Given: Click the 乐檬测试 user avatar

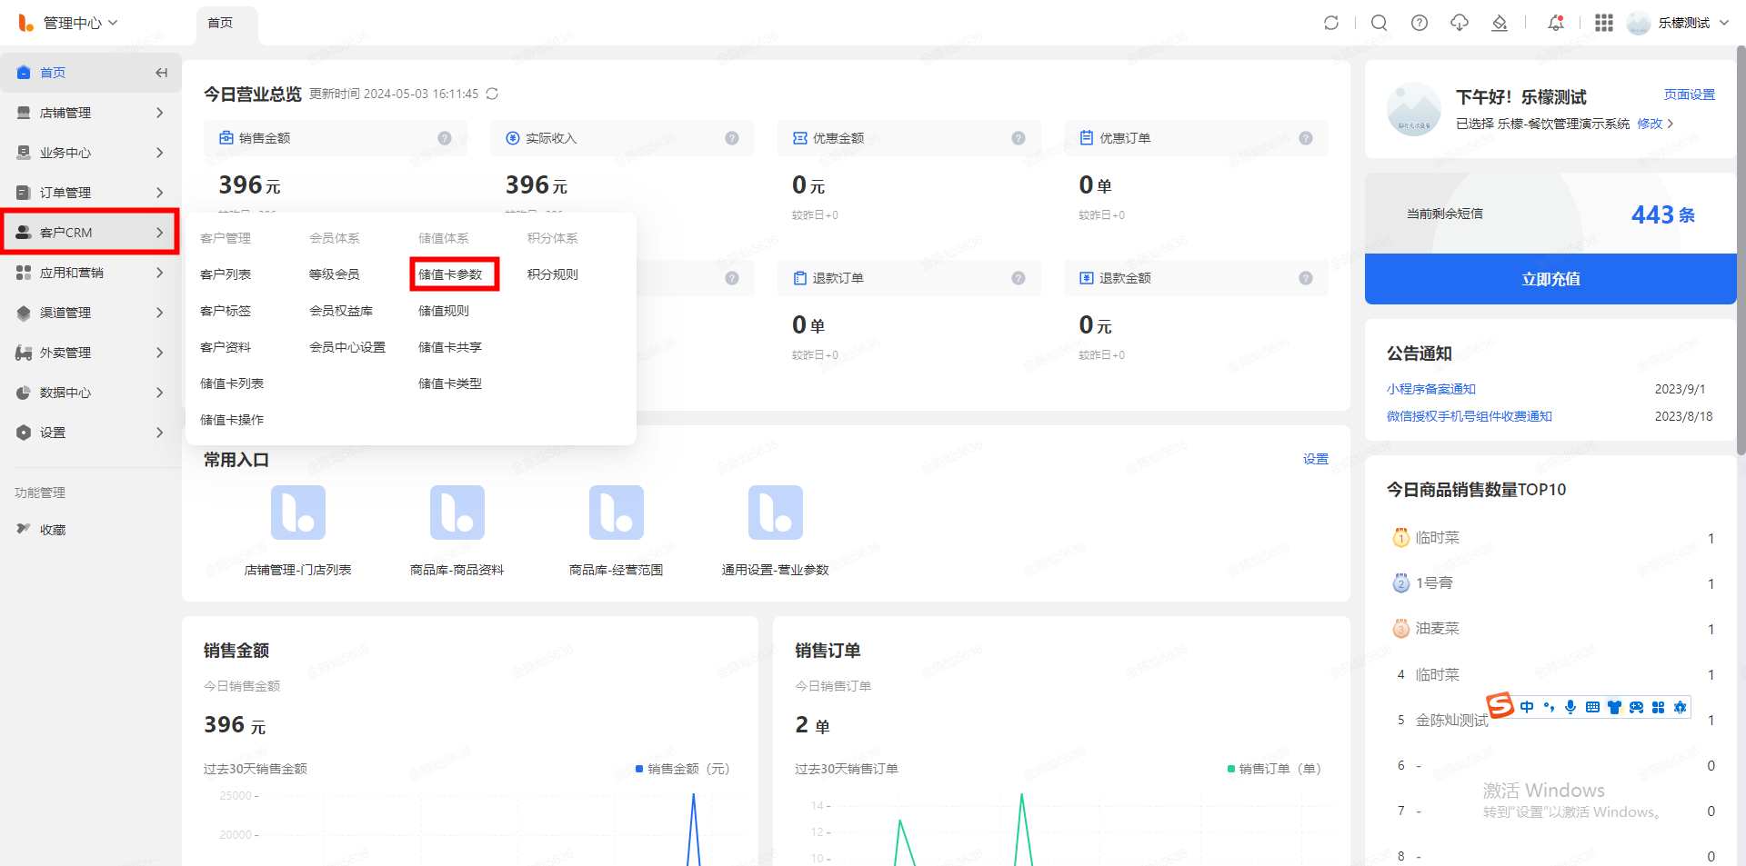Looking at the screenshot, I should click(x=1639, y=23).
